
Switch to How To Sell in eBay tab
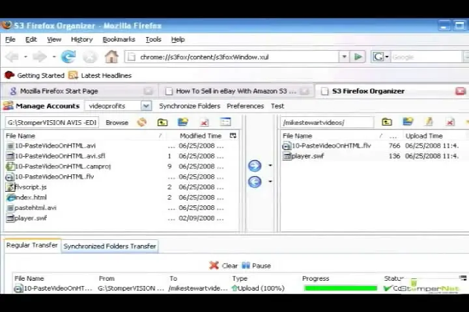236,91
